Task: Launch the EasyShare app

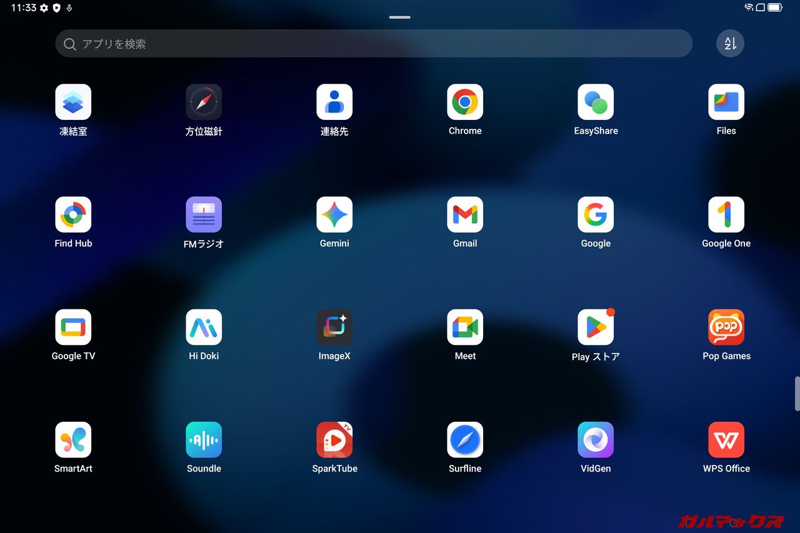Action: (x=596, y=102)
